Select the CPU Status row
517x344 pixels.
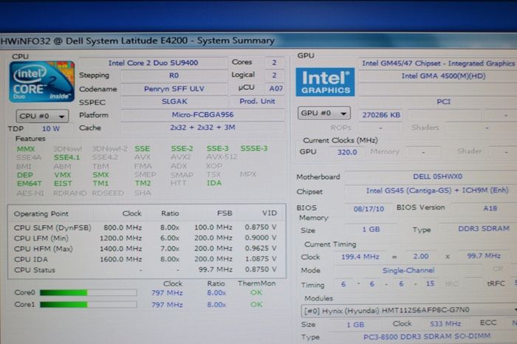145,269
